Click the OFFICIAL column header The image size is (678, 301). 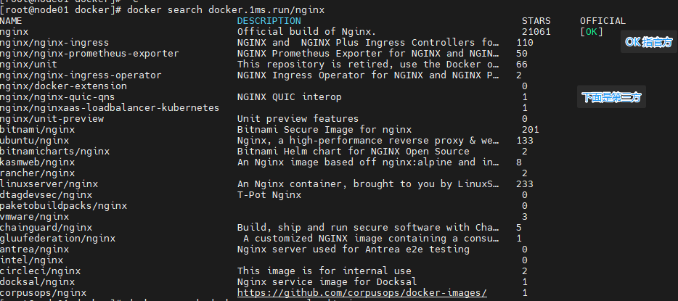(603, 21)
